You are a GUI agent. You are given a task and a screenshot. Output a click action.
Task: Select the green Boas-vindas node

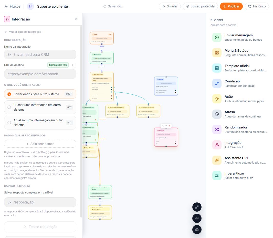coord(102,58)
